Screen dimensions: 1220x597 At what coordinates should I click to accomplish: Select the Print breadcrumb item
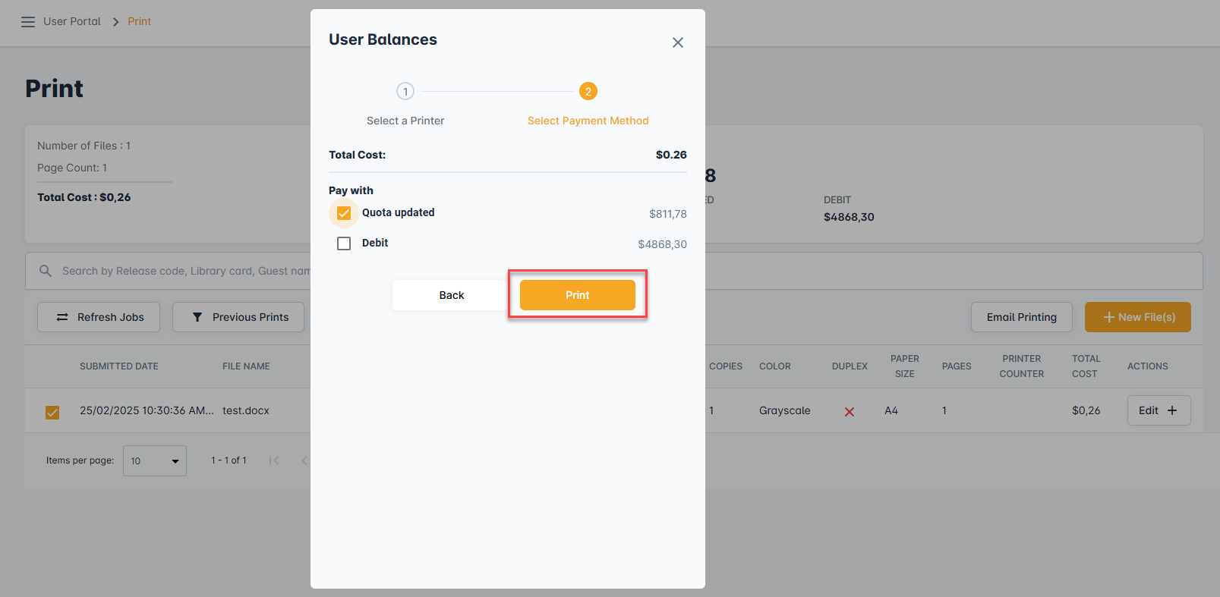(139, 21)
